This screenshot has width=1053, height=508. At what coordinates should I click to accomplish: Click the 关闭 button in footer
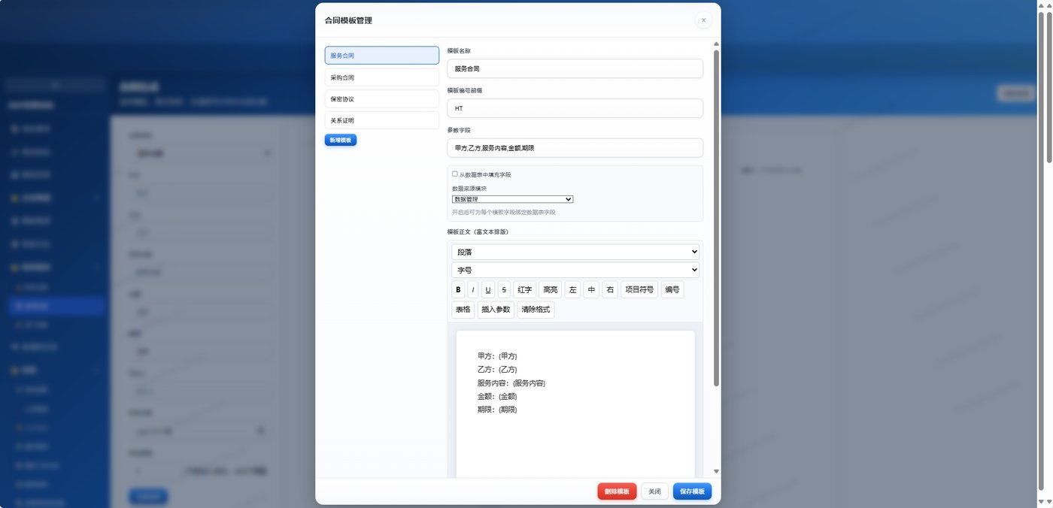coord(654,491)
